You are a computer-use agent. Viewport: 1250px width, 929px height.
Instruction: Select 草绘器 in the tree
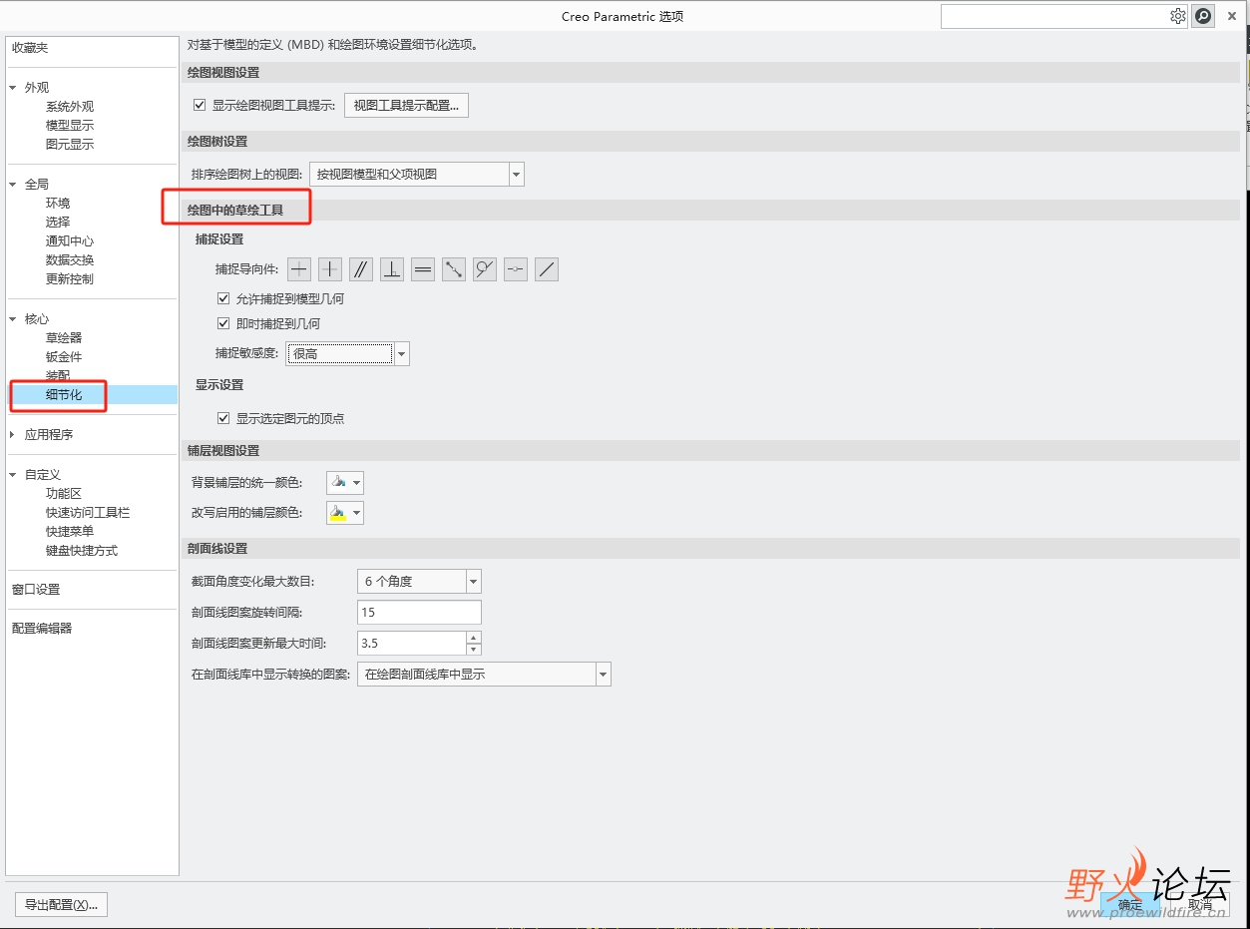tap(64, 338)
